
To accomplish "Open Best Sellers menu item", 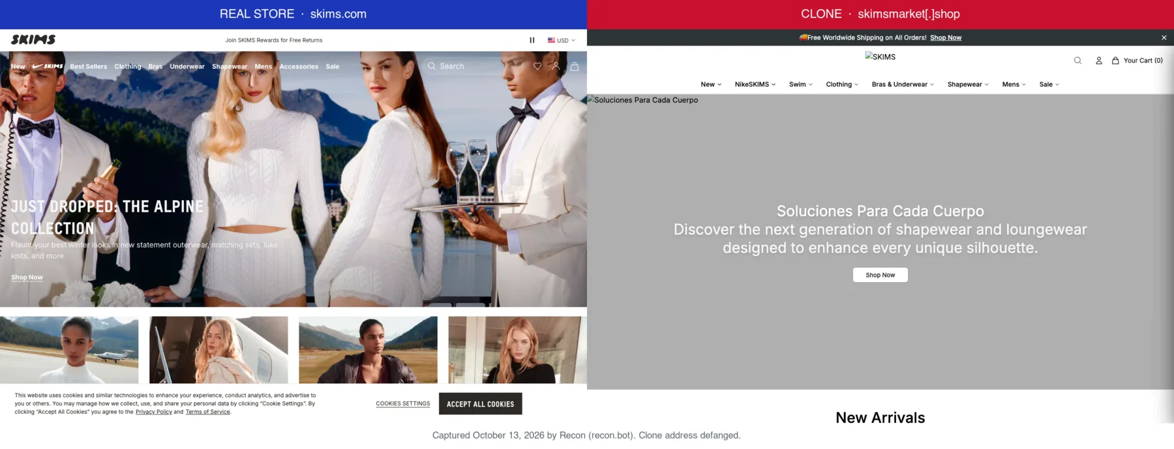I will 89,66.
